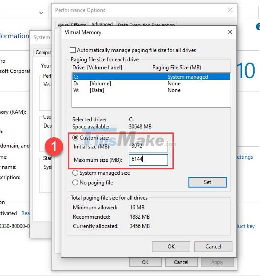Open the Data Execution Prevention tab

tap(146, 25)
